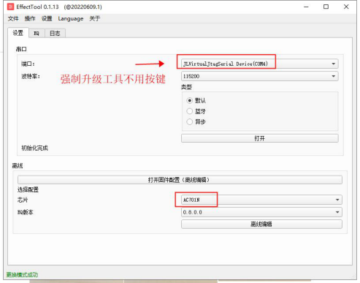The height and width of the screenshot is (283, 360).
Task: Click the green status bar message at bottom
Action: (x=22, y=275)
